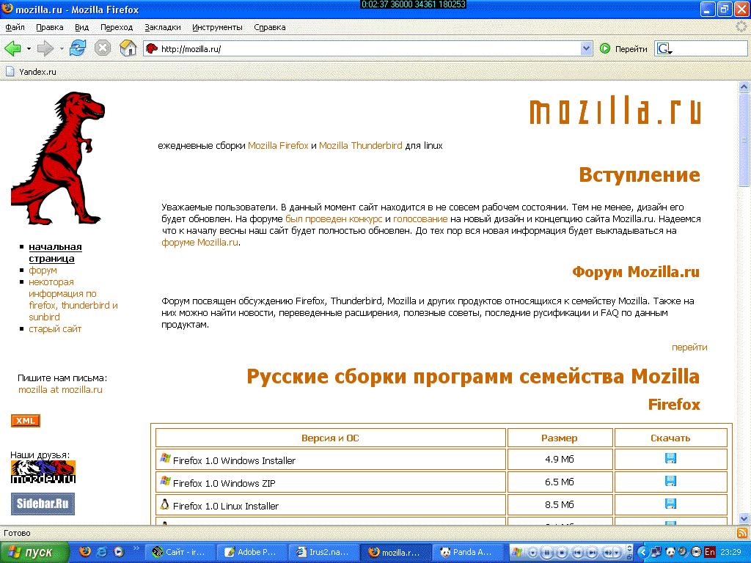
Task: Switch to Irus2.na... taskbar window
Action: pos(323,552)
